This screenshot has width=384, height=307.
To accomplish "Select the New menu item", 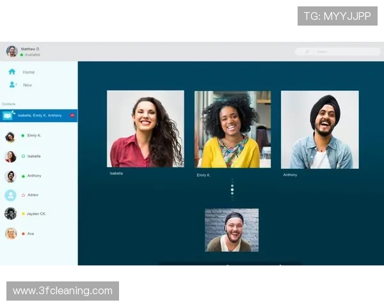I will coord(28,85).
